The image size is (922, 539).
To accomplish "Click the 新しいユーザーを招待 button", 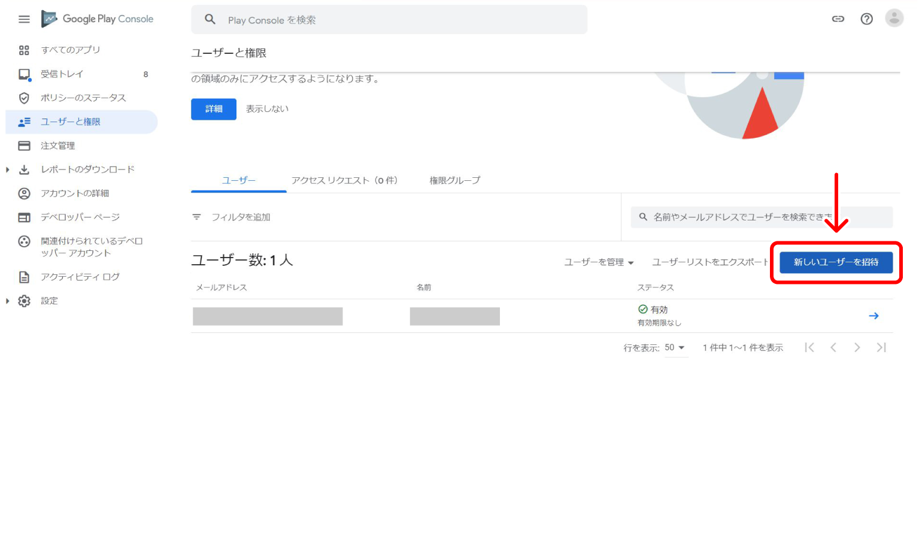I will [836, 262].
